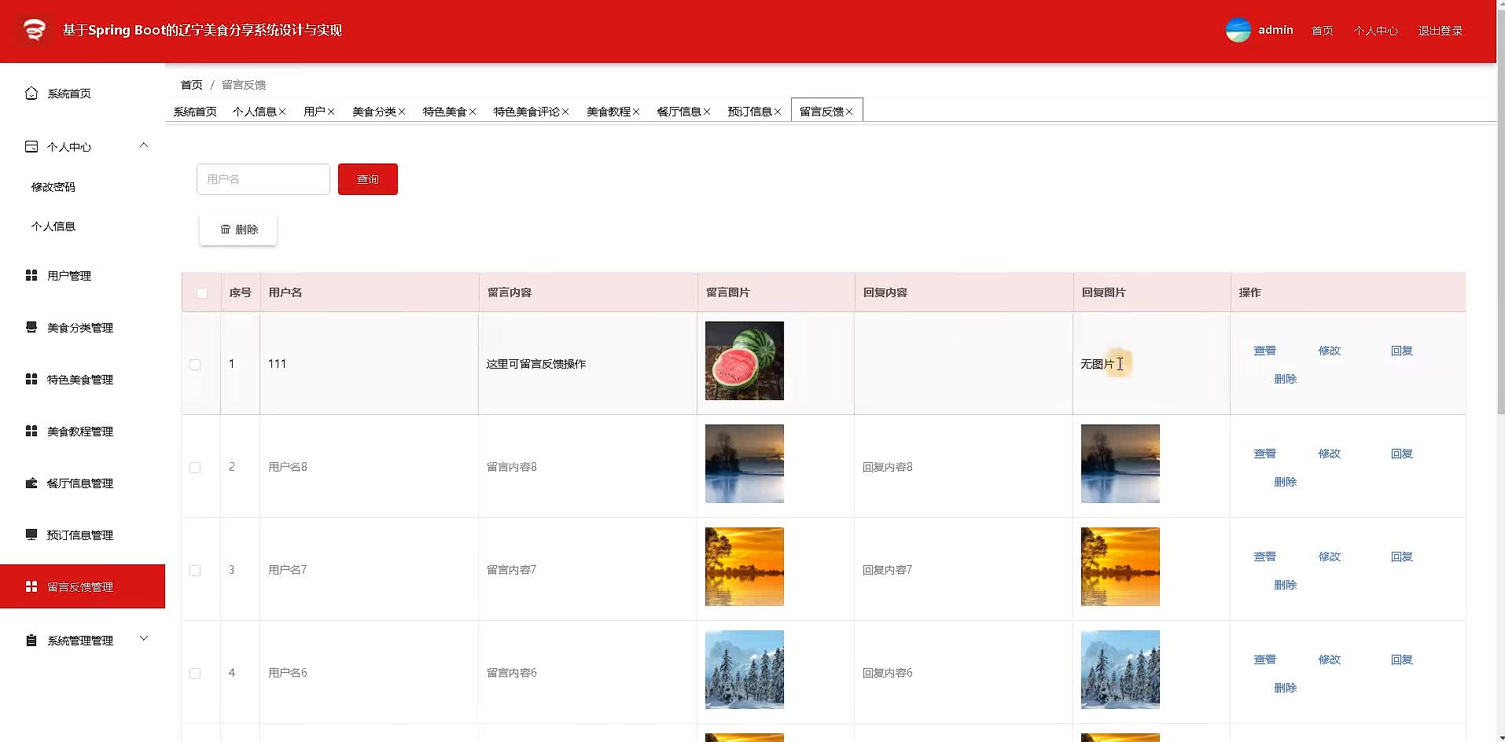Close the 留言反馈 tab via X icon
Viewport: 1505px width, 742px height.
tap(849, 112)
